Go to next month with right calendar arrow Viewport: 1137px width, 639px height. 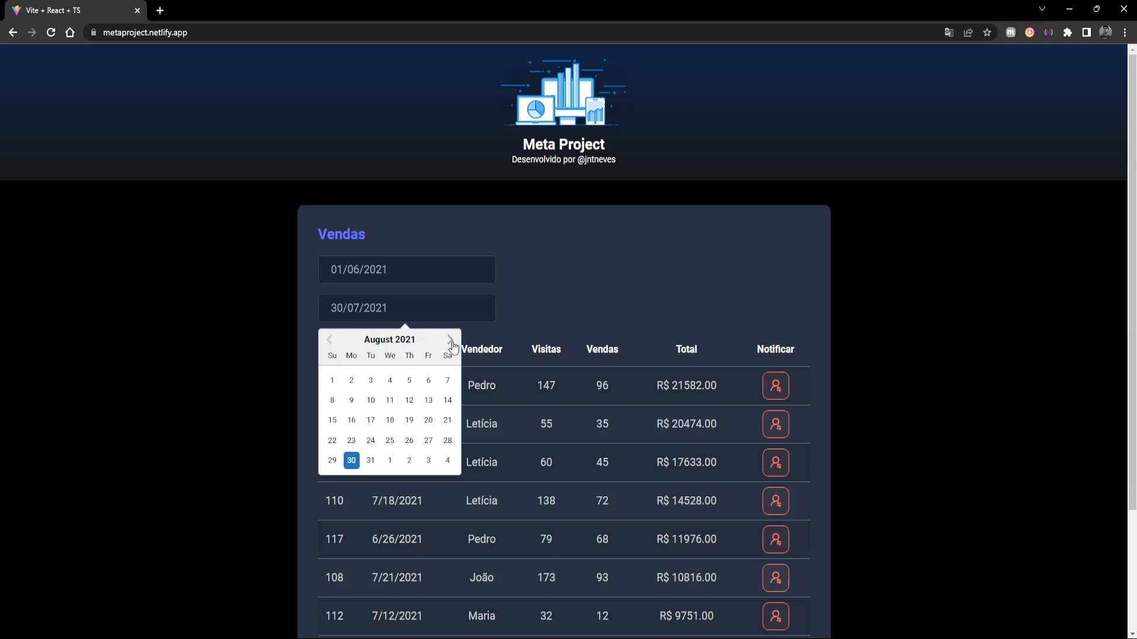tap(450, 339)
